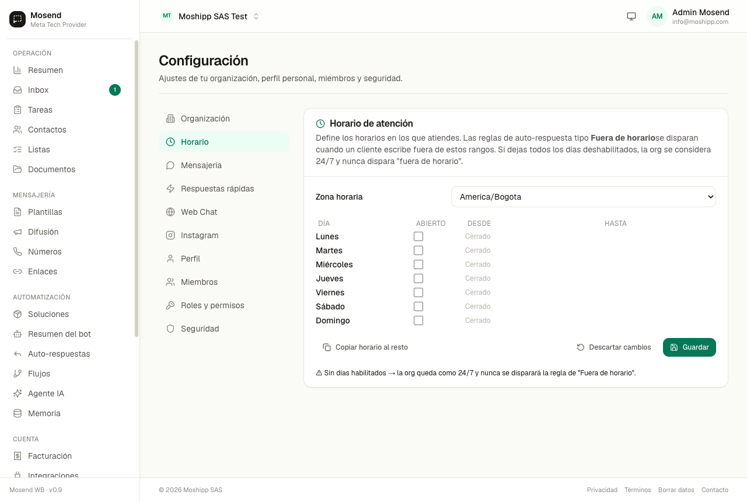Enable the Martes open checkbox

point(418,250)
